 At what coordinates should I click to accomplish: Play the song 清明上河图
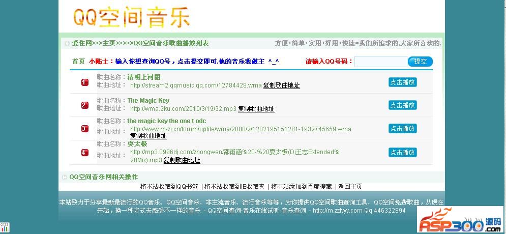click(x=402, y=82)
